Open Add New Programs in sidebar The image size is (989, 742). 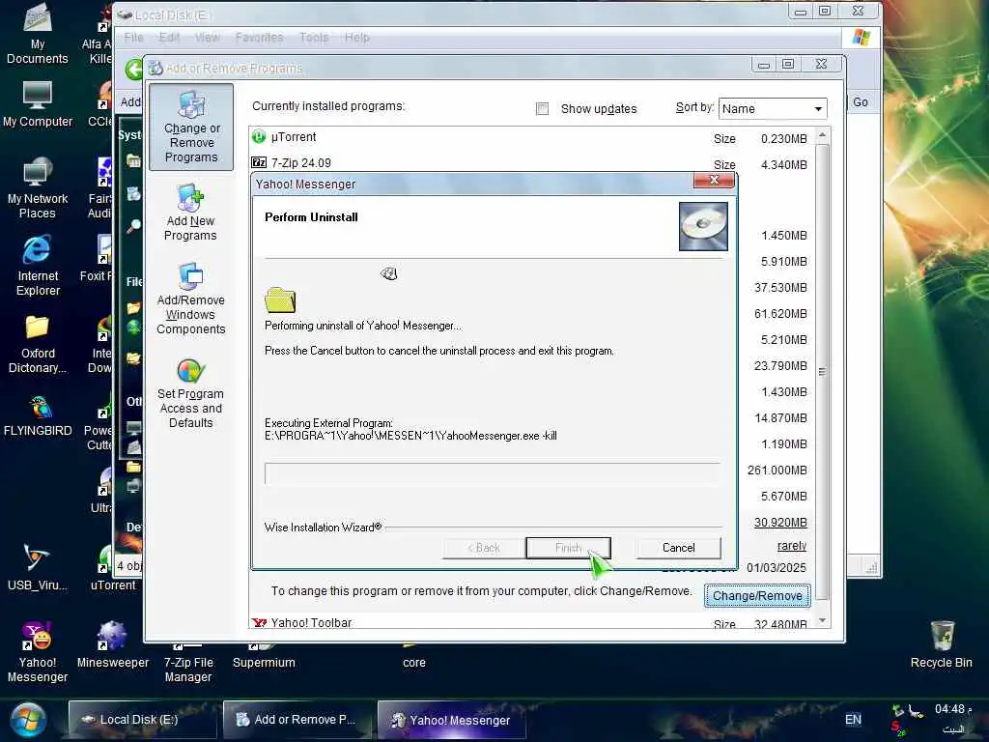tap(190, 214)
